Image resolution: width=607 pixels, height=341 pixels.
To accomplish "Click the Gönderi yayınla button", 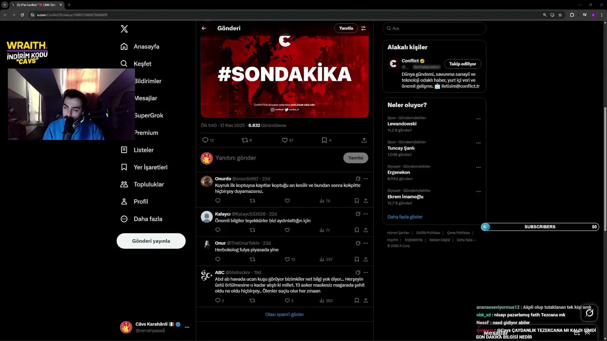I will coord(151,241).
